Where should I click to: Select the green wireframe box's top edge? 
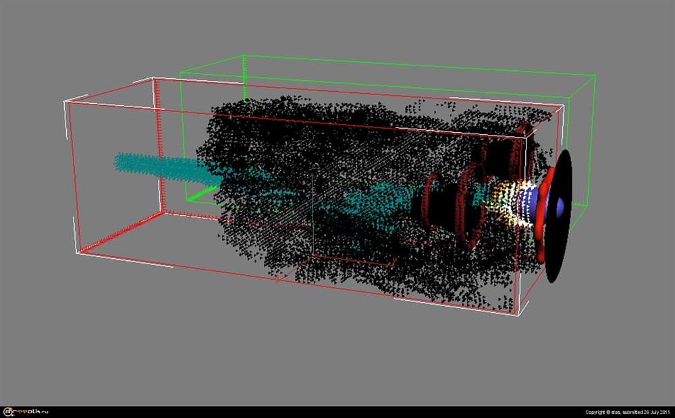coord(418,65)
